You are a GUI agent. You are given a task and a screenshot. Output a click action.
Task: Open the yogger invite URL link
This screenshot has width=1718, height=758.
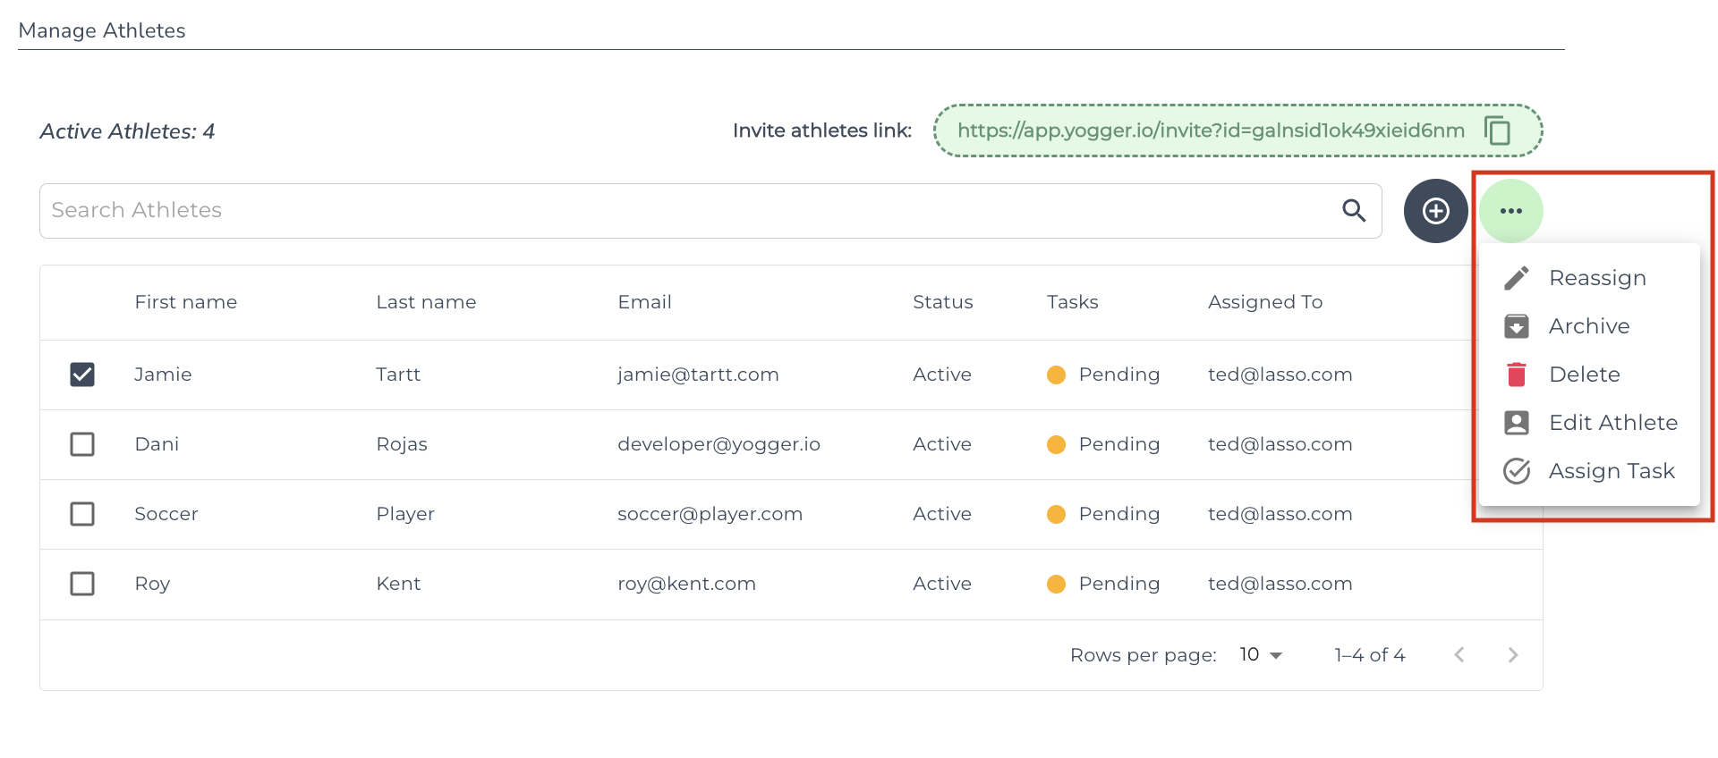pos(1210,131)
